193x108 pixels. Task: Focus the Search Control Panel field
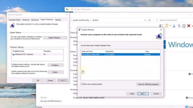point(174,20)
